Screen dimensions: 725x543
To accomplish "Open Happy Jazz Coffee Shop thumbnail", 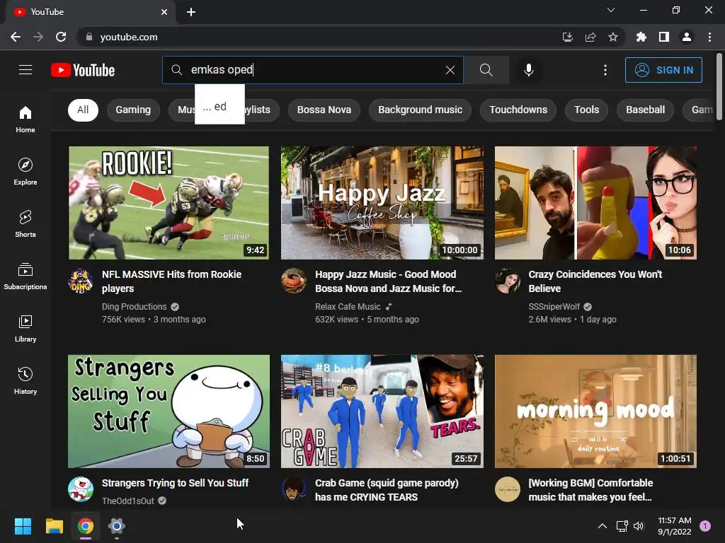I will click(382, 203).
